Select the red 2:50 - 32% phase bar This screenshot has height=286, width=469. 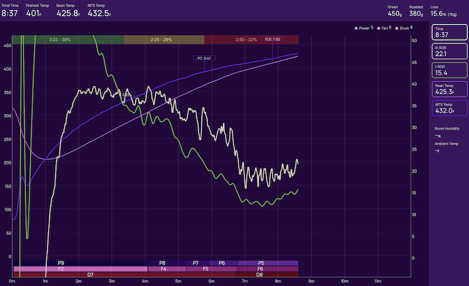(251, 39)
